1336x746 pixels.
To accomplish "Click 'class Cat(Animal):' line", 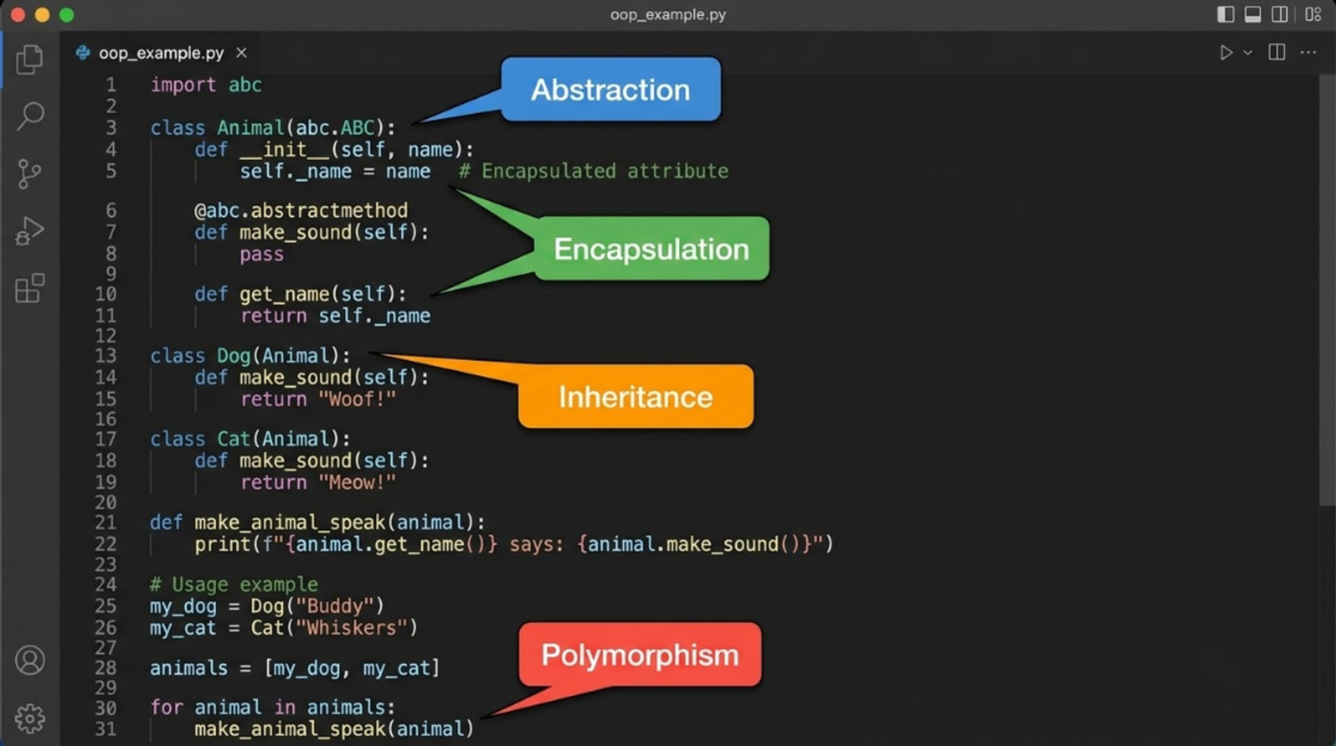I will click(250, 439).
